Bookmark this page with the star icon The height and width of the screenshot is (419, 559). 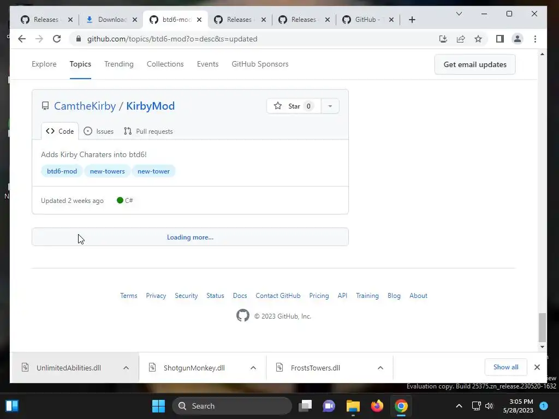pyautogui.click(x=478, y=39)
